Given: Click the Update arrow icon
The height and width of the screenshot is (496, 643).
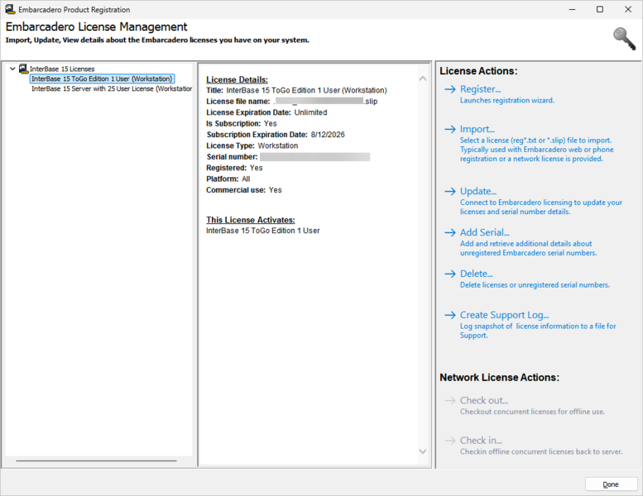Looking at the screenshot, I should pos(450,191).
